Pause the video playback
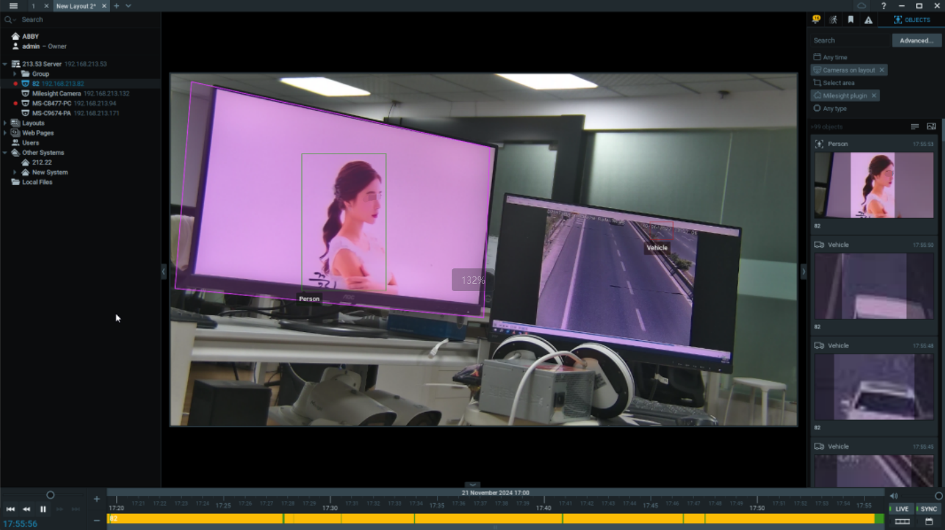 (x=43, y=509)
